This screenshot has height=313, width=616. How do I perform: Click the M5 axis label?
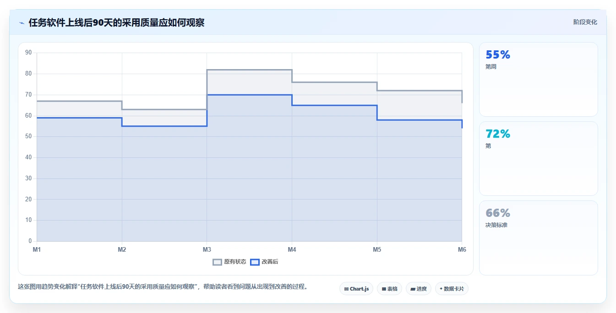377,249
